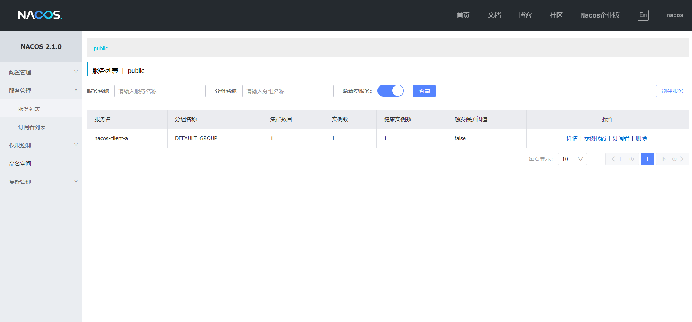Image resolution: width=692 pixels, height=322 pixels.
Task: Open Nacos企业版 link in header
Action: coord(600,15)
